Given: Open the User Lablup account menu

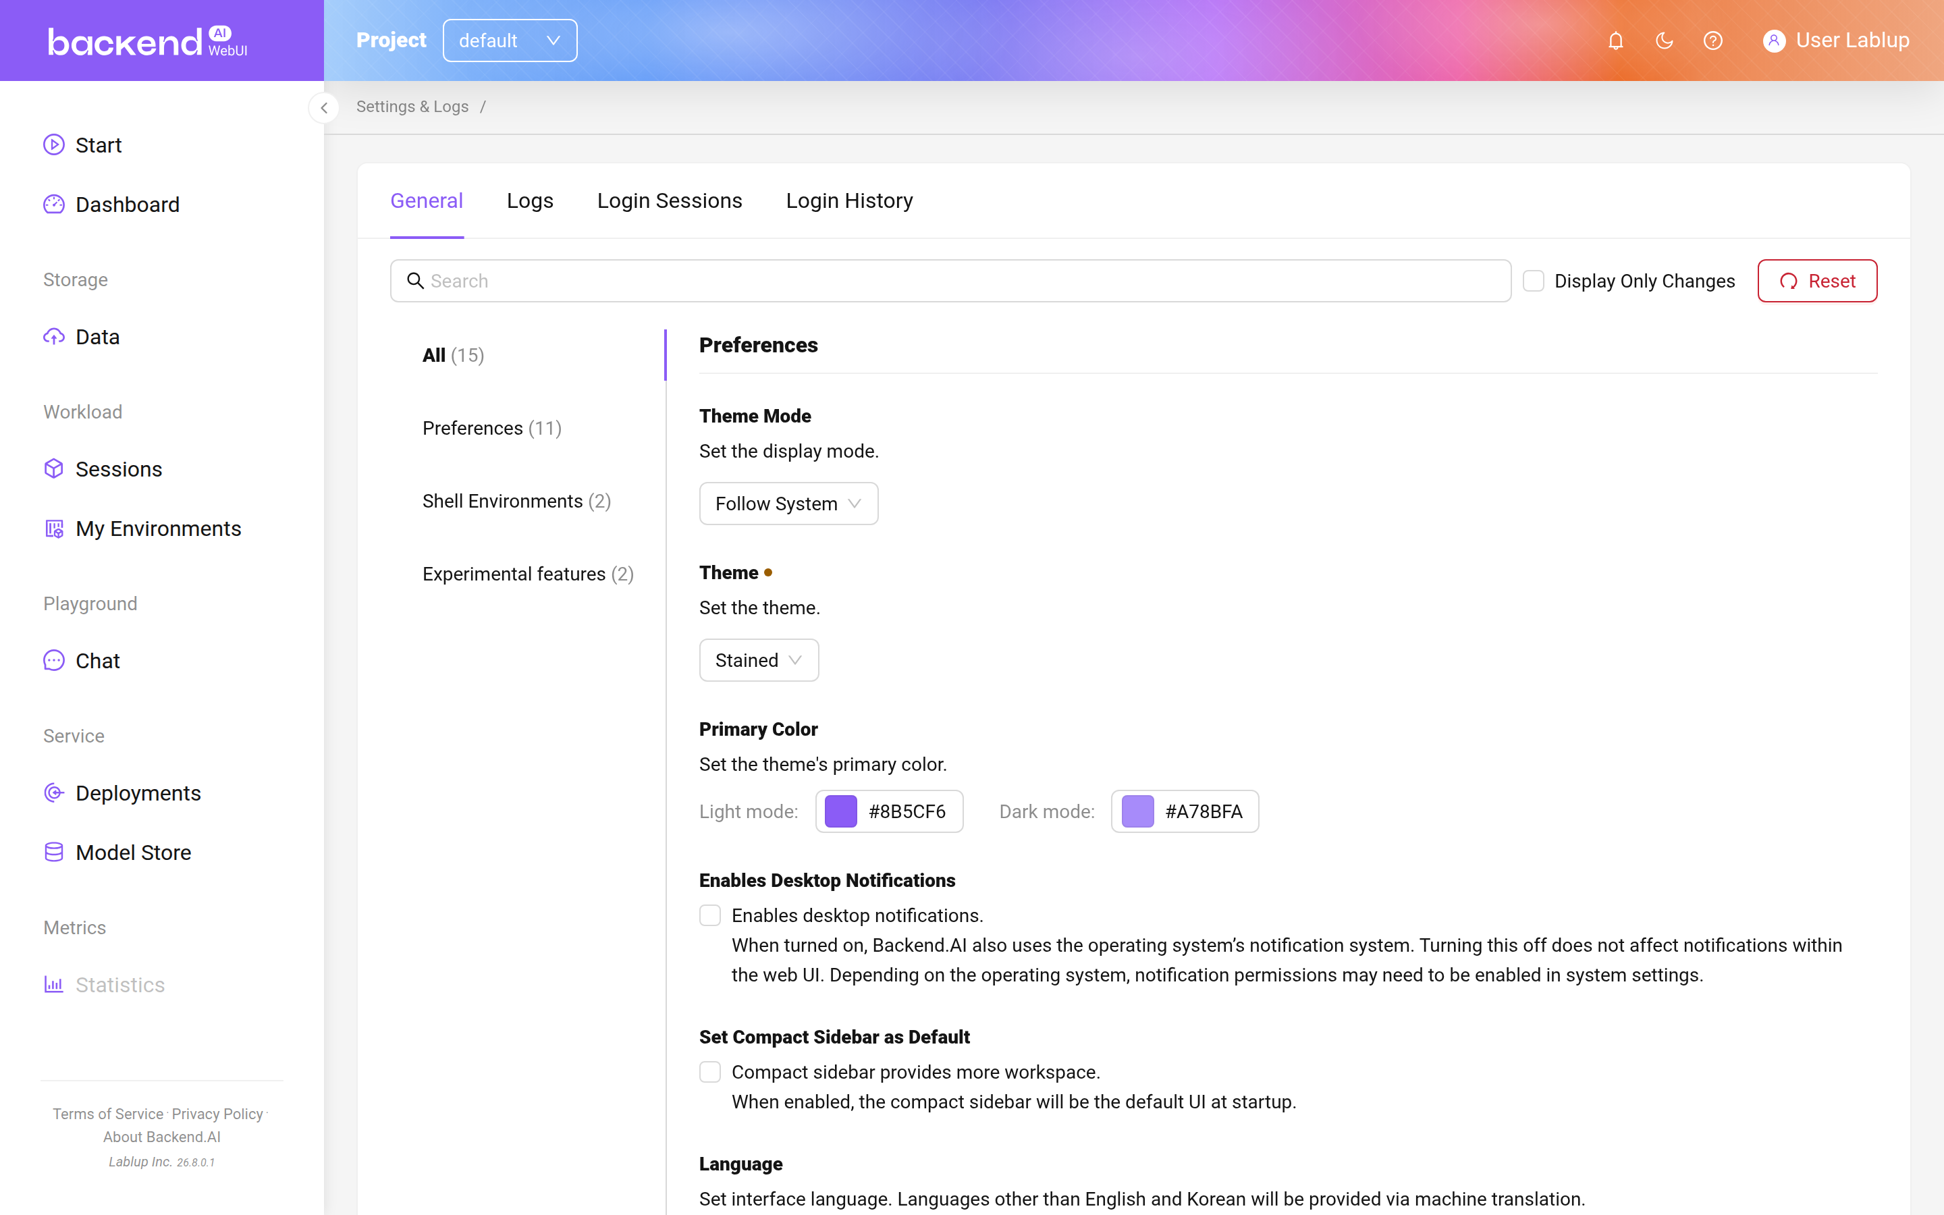Looking at the screenshot, I should [x=1837, y=40].
